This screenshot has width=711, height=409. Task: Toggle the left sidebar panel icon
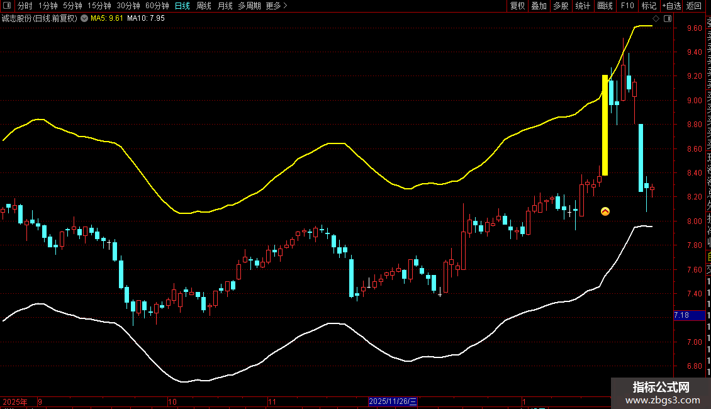(x=7, y=6)
